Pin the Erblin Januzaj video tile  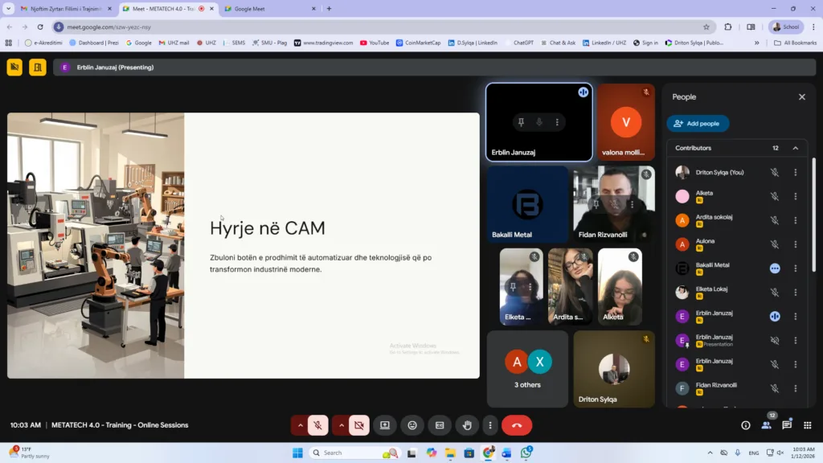click(521, 122)
